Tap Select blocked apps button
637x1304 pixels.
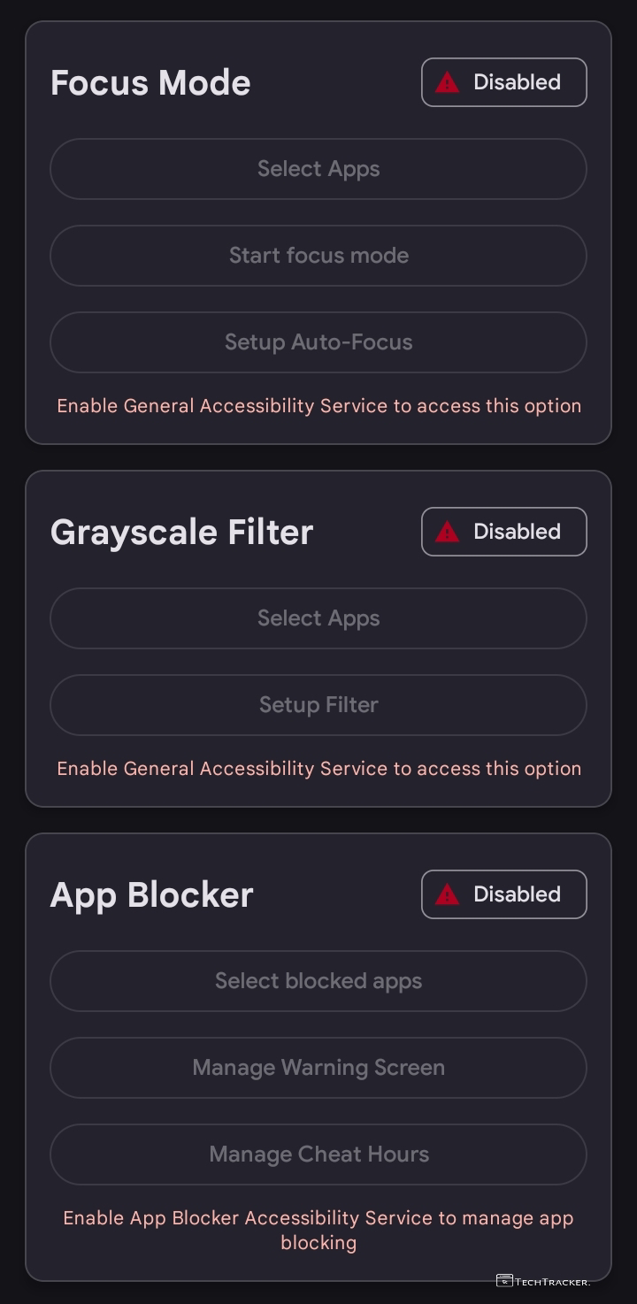318,981
